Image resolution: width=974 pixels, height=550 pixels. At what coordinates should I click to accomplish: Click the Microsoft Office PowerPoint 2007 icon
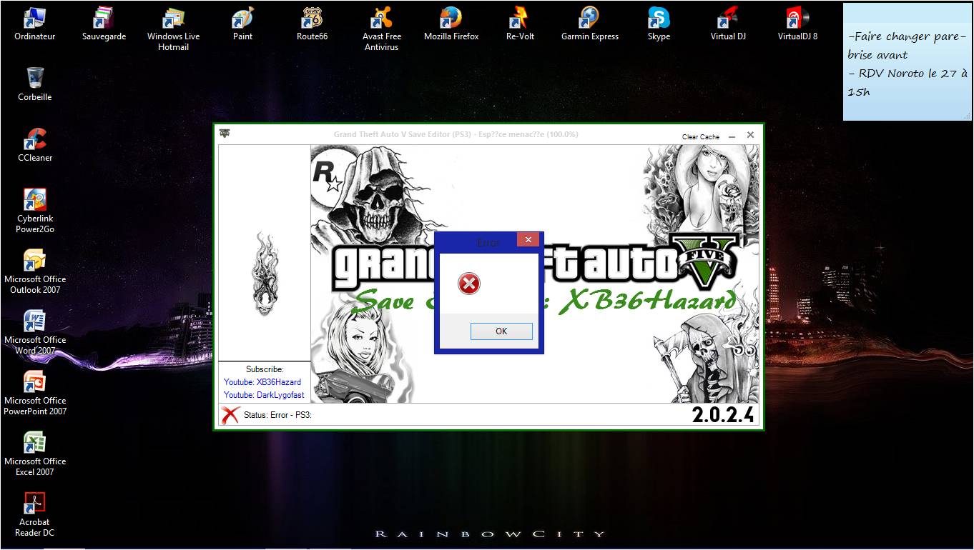click(34, 393)
